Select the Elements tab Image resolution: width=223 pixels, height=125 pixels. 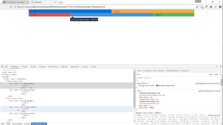[15, 67]
